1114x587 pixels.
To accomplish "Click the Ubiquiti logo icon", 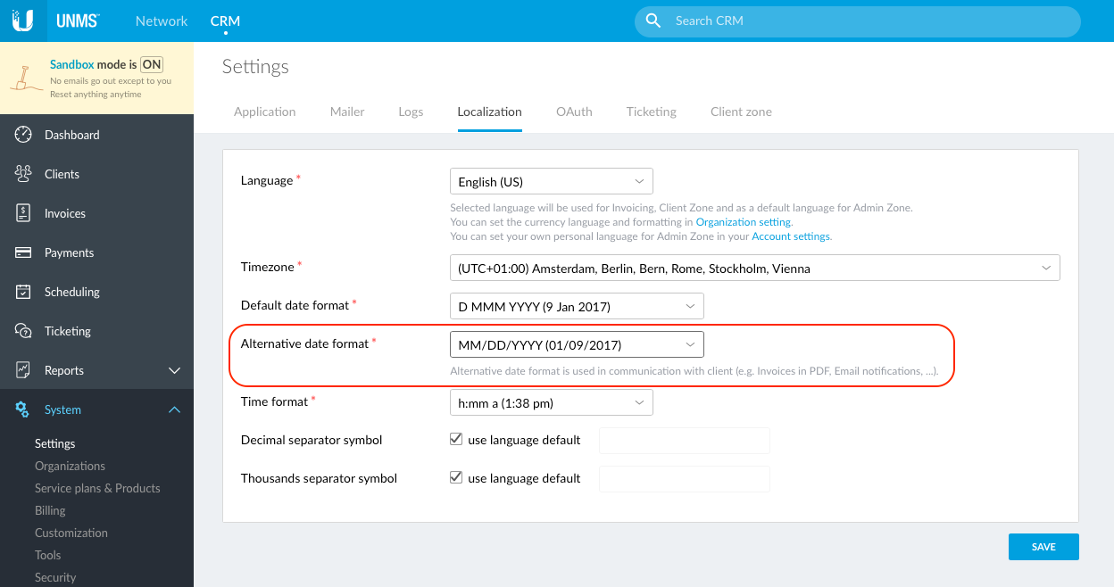I will (x=22, y=21).
